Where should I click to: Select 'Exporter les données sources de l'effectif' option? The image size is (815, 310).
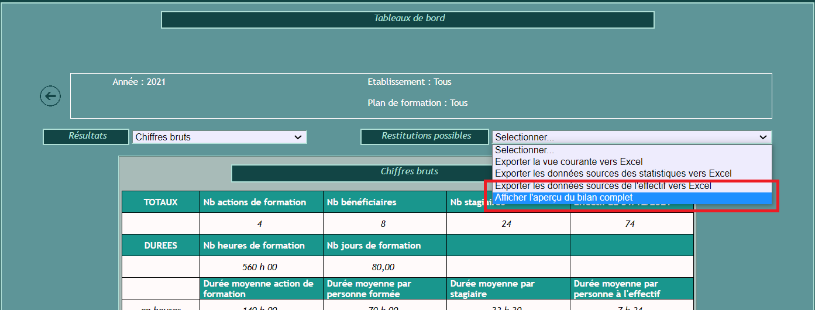[603, 186]
